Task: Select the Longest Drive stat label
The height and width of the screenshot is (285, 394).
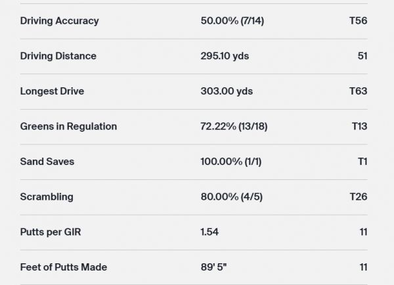Action: [x=53, y=91]
